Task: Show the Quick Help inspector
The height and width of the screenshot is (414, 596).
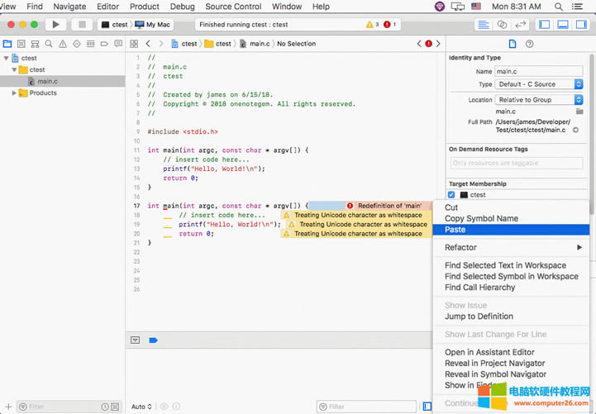Action: (529, 44)
